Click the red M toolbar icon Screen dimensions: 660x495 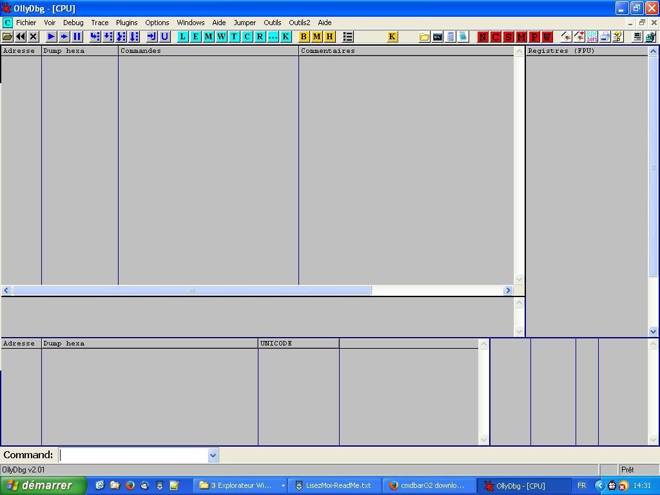521,37
